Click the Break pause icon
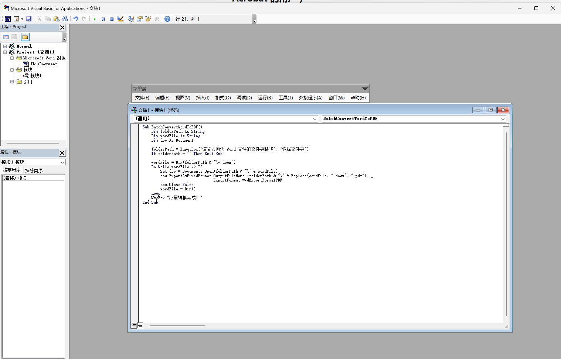The image size is (561, 359). pos(103,19)
